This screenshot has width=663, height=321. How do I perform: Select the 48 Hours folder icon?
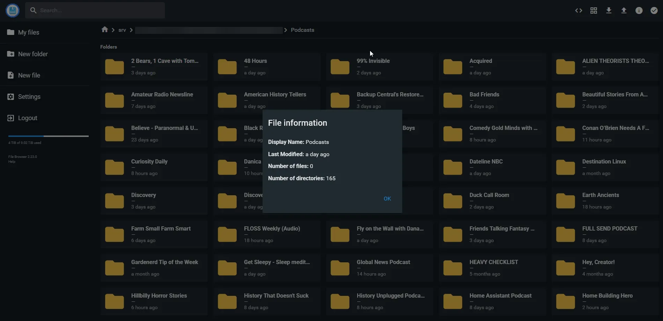[227, 67]
